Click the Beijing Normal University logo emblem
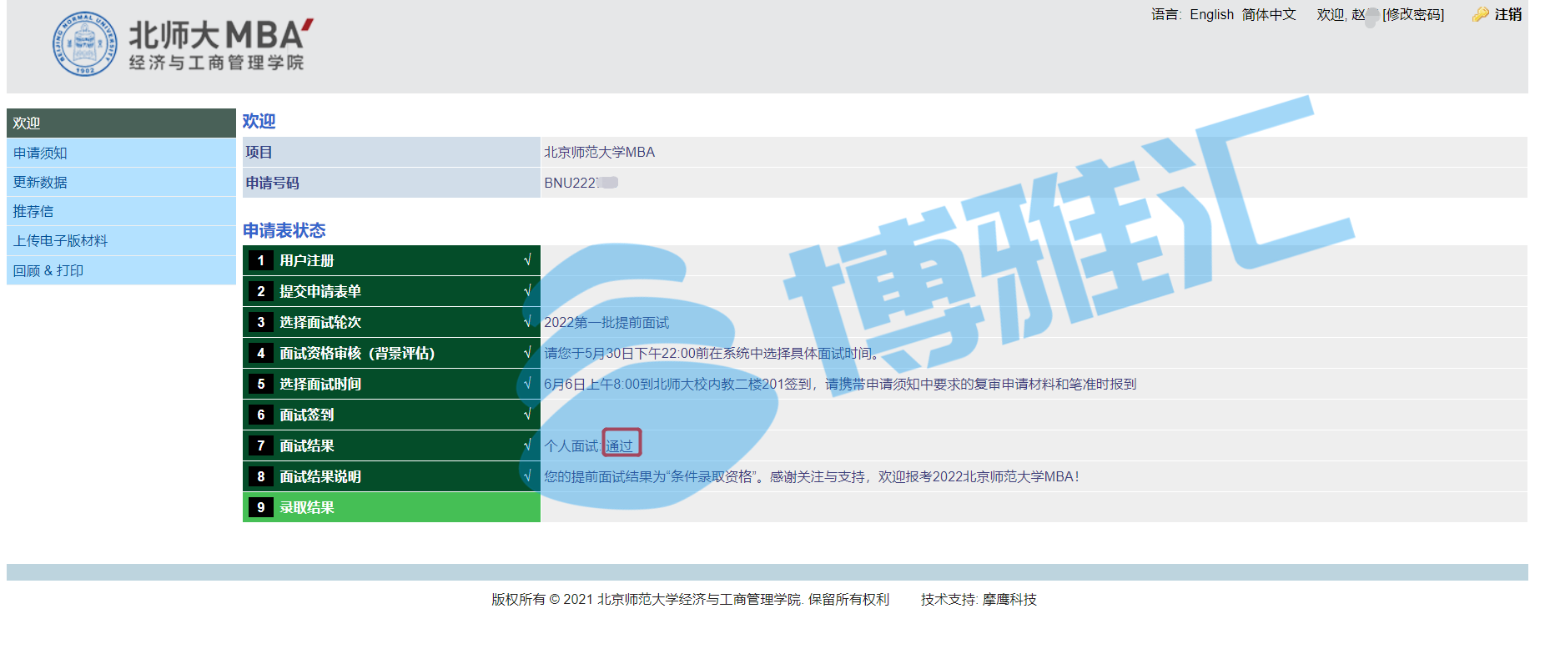1545x649 pixels. 84,43
